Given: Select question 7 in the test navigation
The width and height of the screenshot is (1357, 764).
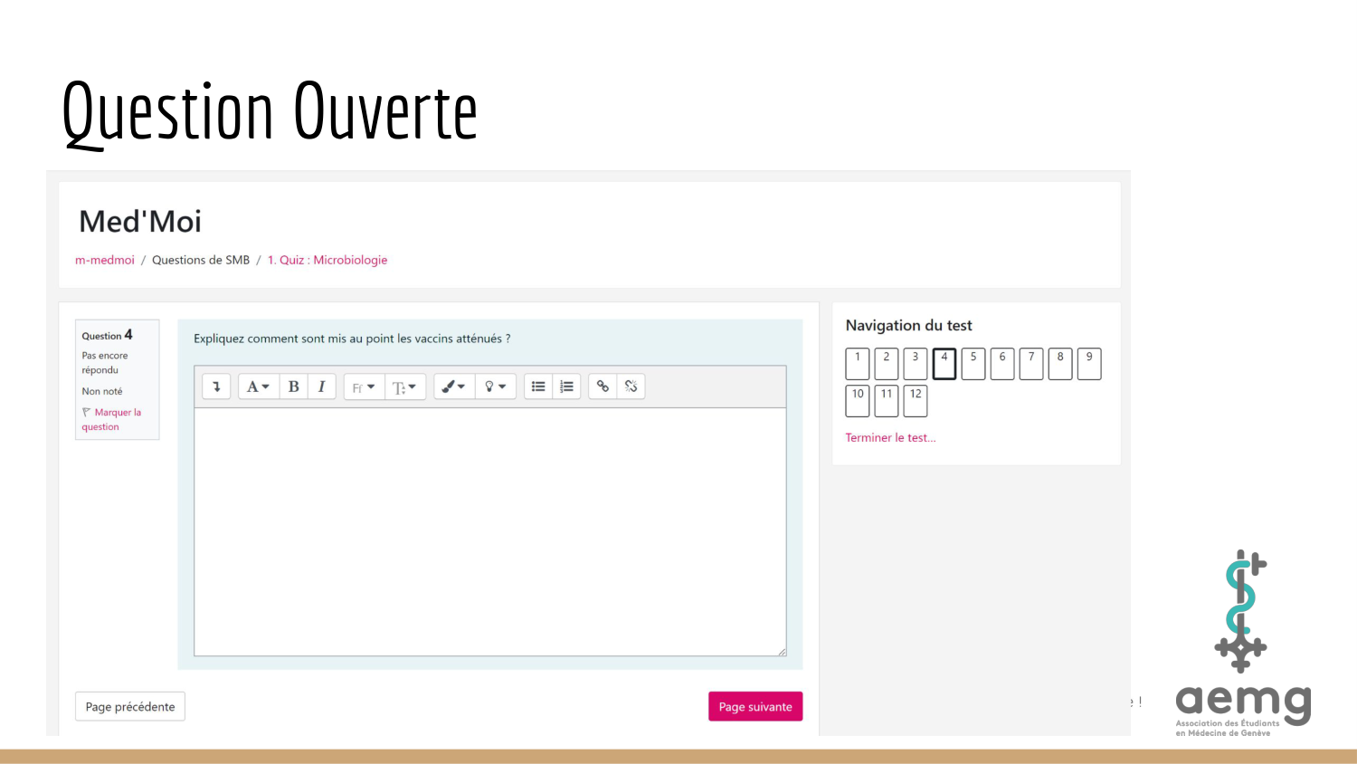Looking at the screenshot, I should click(x=1030, y=363).
